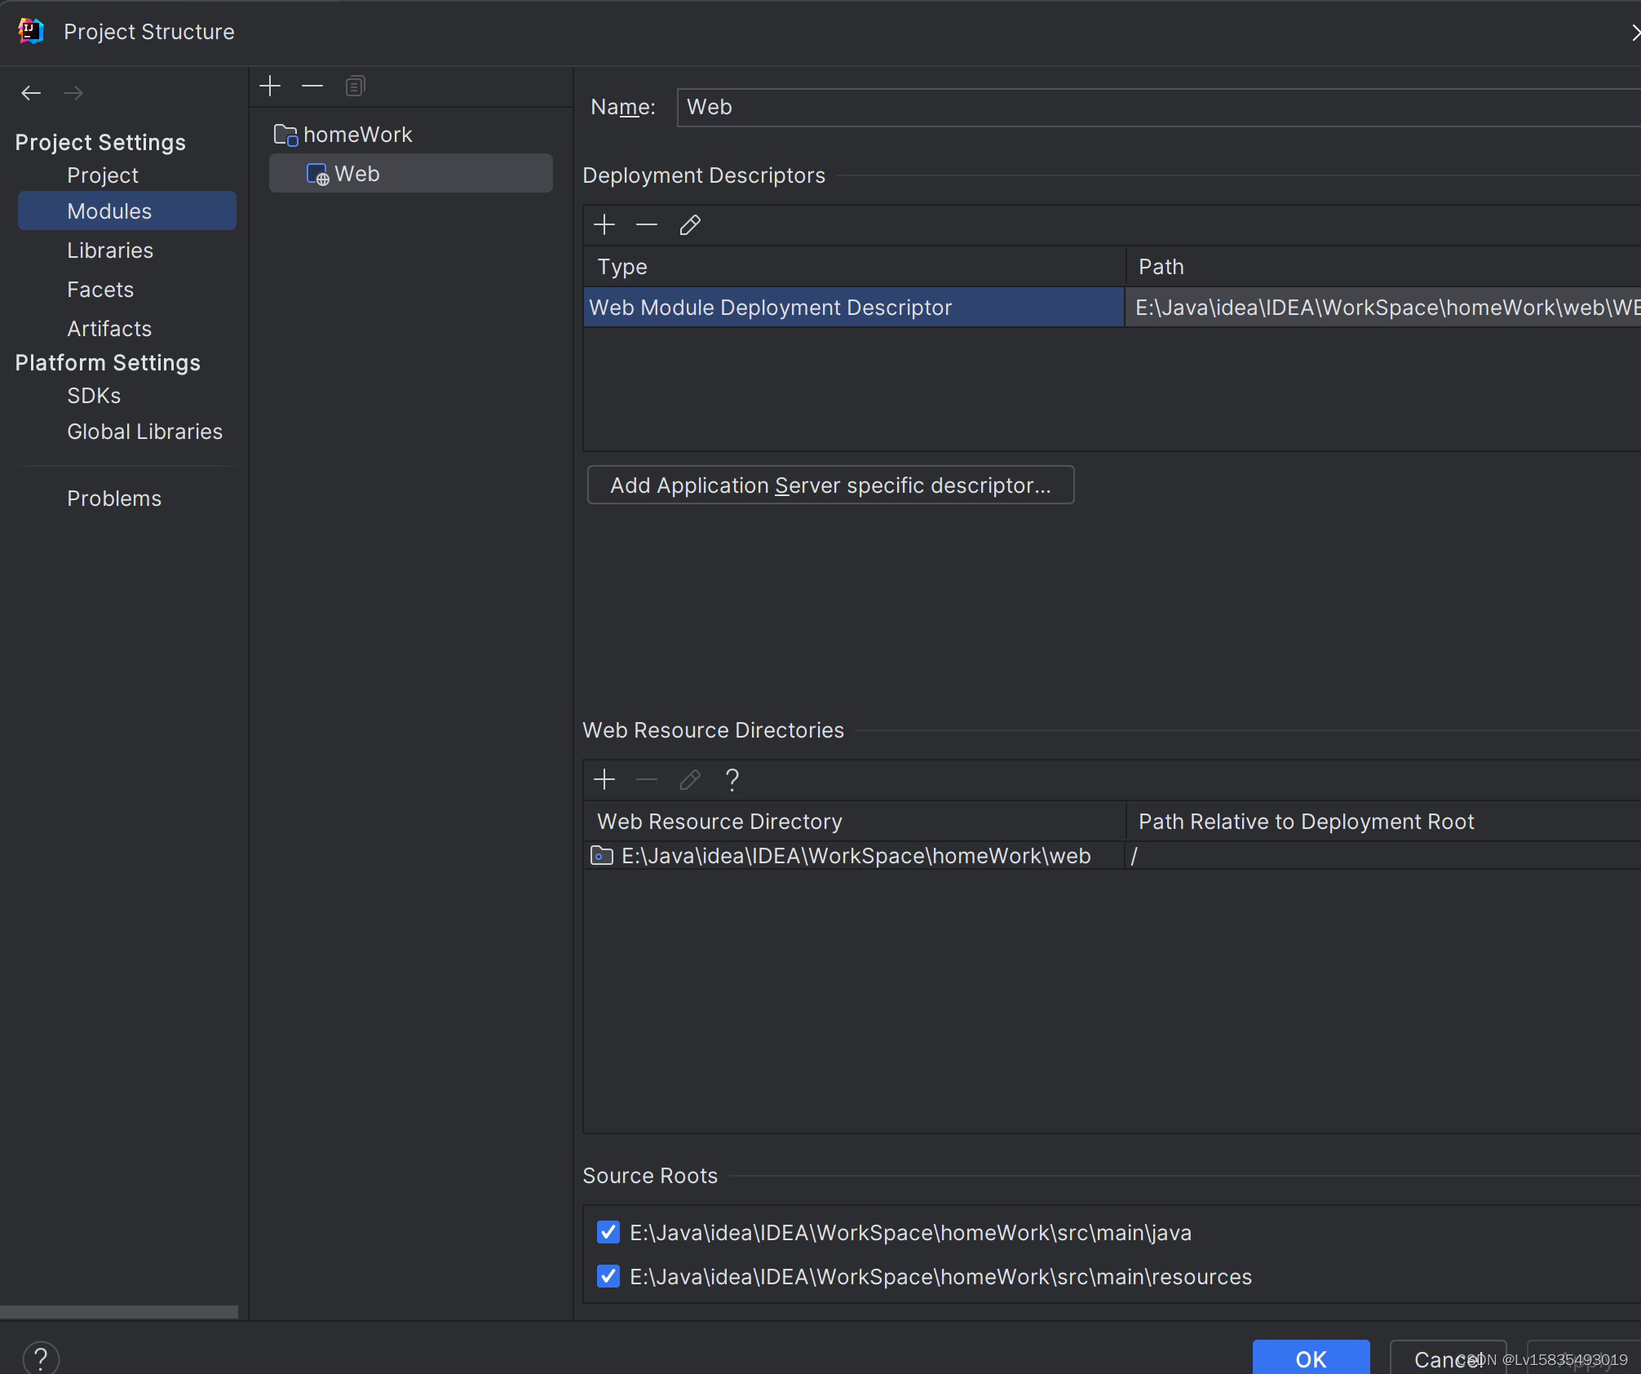Select the homeWork module tree node
The height and width of the screenshot is (1374, 1641).
pos(357,135)
